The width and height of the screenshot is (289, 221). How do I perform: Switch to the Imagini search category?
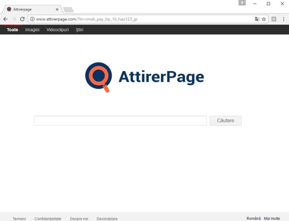(32, 30)
